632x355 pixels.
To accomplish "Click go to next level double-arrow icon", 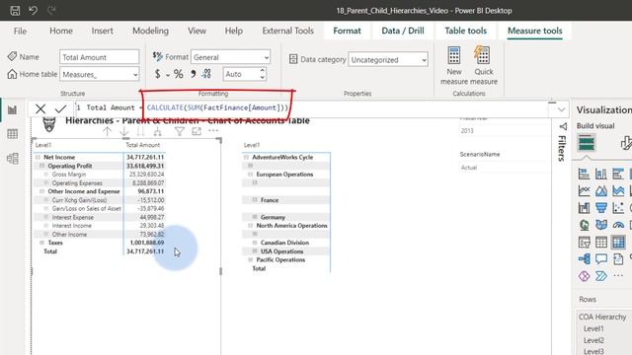I will 140,131.
